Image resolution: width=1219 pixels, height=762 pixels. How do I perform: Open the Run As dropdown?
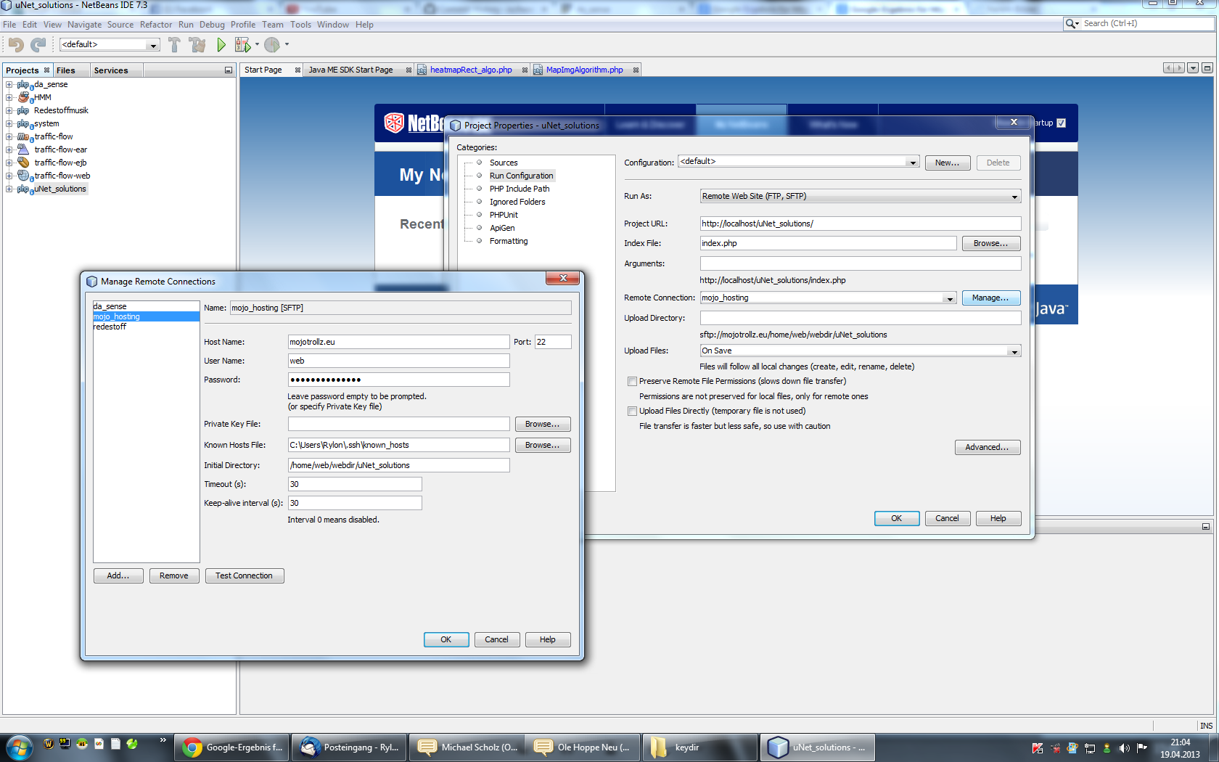pyautogui.click(x=860, y=196)
